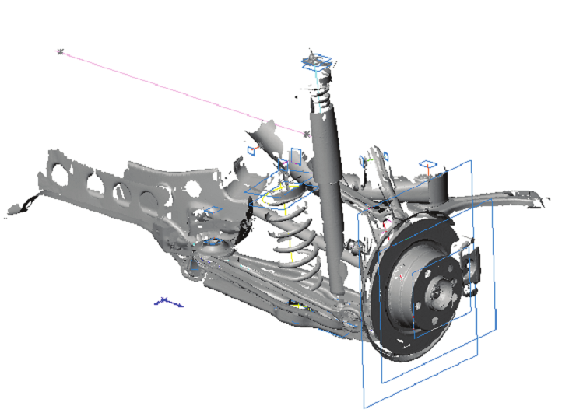Image resolution: width=562 pixels, height=420 pixels.
Task: Select the small blue square marker left of spring top
Action: 252,150
